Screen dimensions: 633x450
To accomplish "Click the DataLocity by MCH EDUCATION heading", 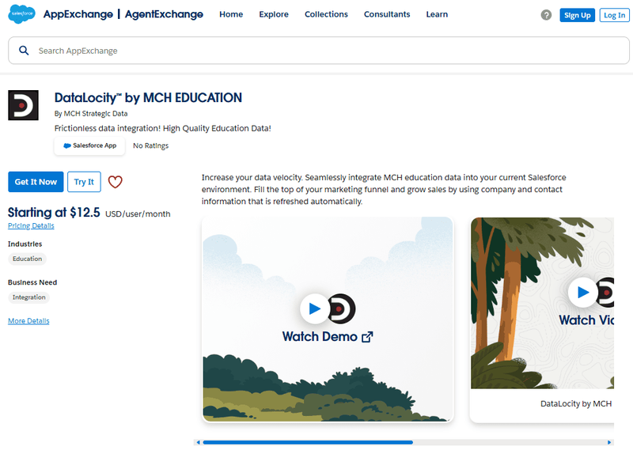I will [148, 97].
